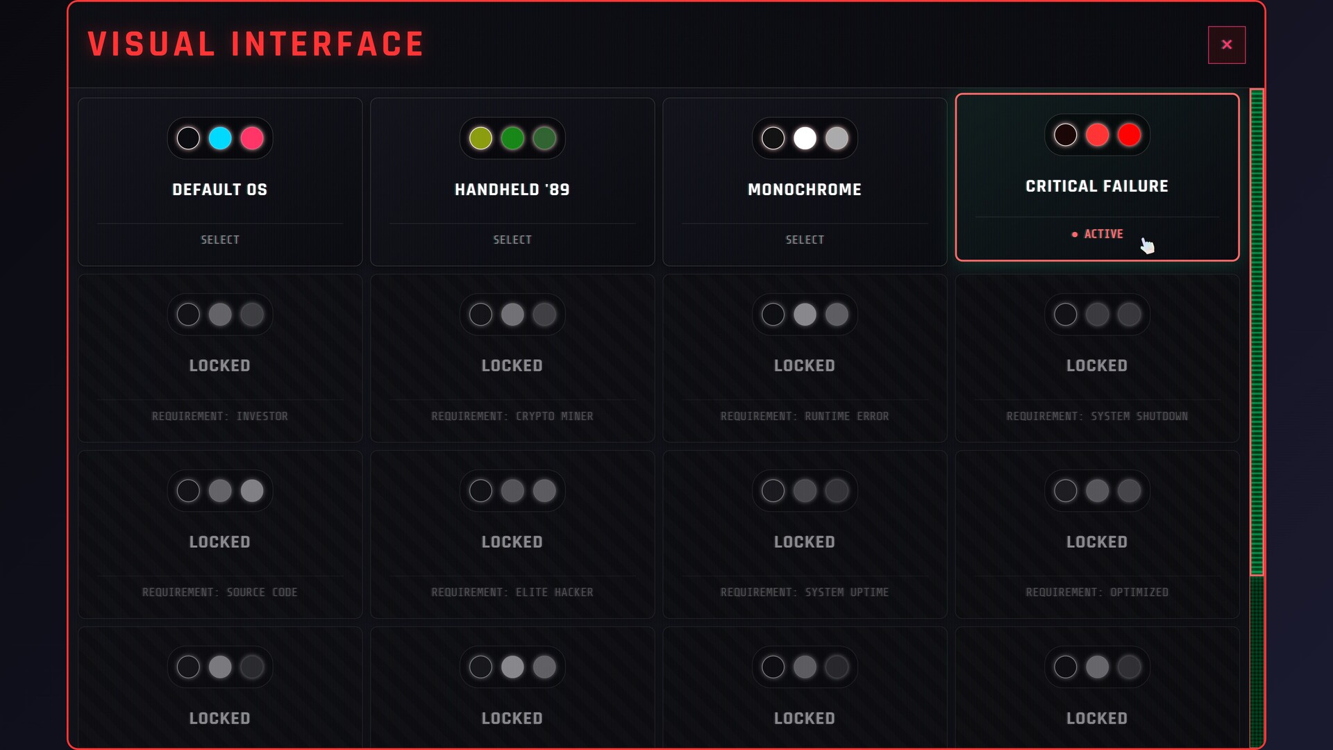The width and height of the screenshot is (1333, 750).
Task: Click the locked theme requiring Elite Hacker
Action: [x=512, y=535]
